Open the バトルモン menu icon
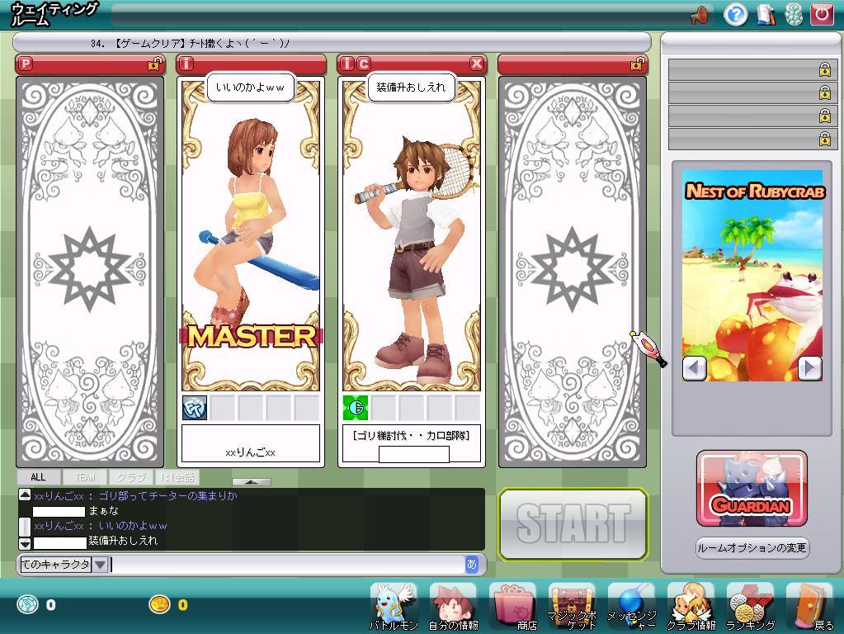 pyautogui.click(x=394, y=604)
